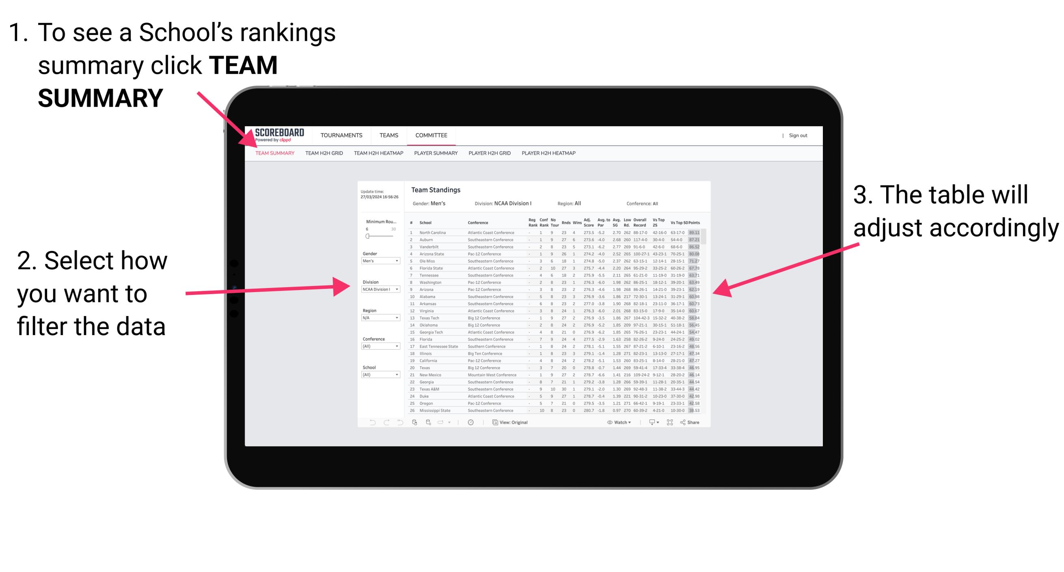Click the View: Original button
Screen dimensions: 1064x572
(x=512, y=422)
